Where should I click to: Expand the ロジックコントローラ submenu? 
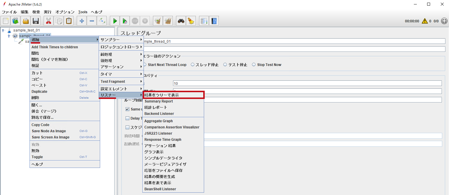pyautogui.click(x=121, y=47)
